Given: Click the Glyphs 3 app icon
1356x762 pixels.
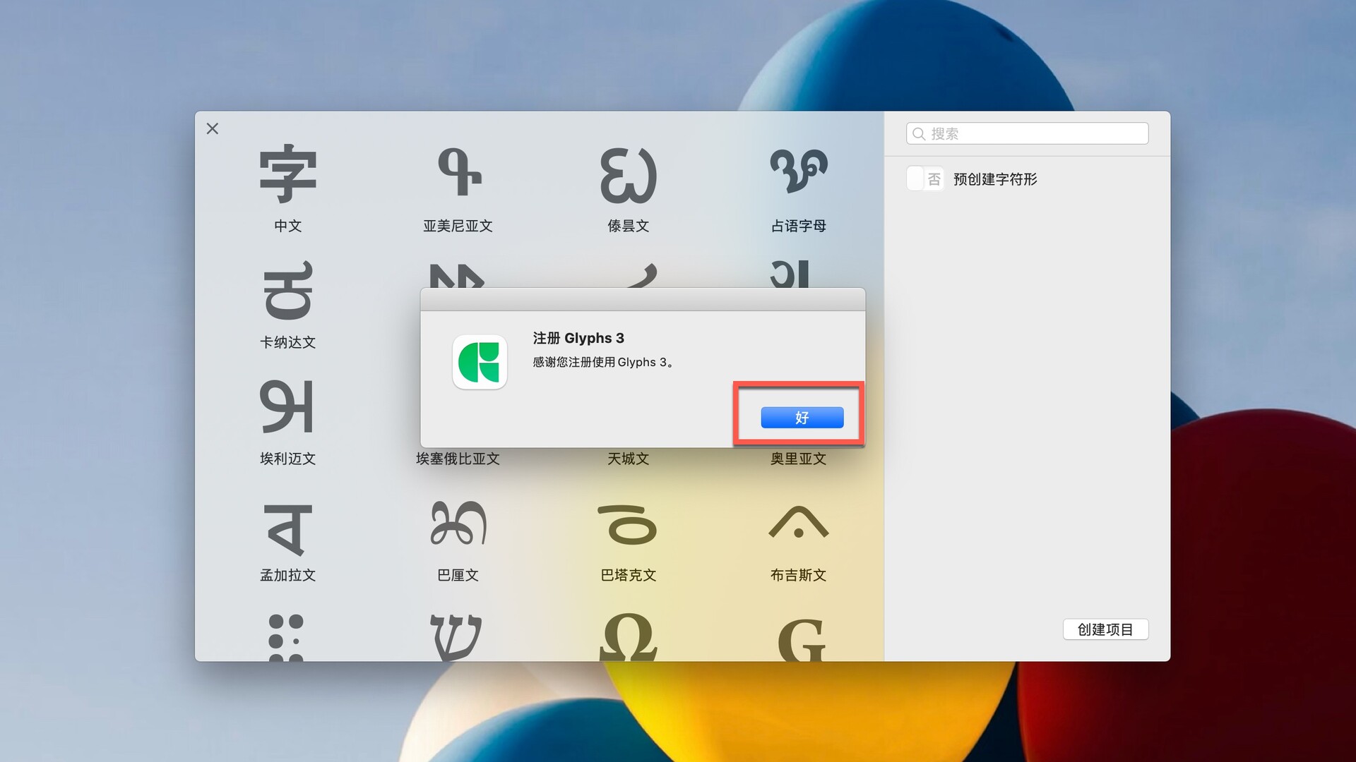Looking at the screenshot, I should pos(480,362).
